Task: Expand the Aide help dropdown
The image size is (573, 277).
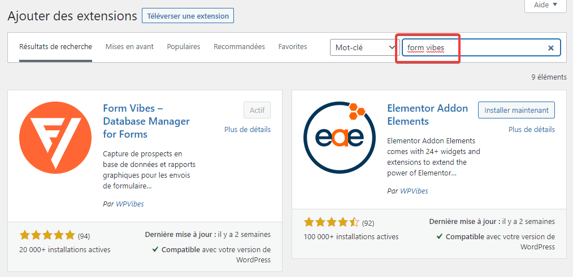Action: 545,5
